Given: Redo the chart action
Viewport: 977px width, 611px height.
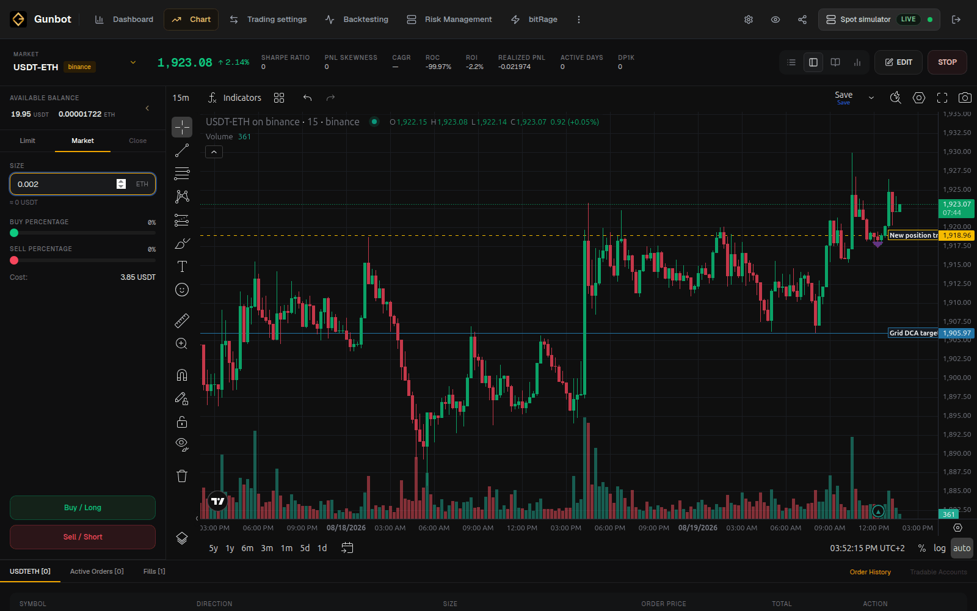Looking at the screenshot, I should 330,98.
